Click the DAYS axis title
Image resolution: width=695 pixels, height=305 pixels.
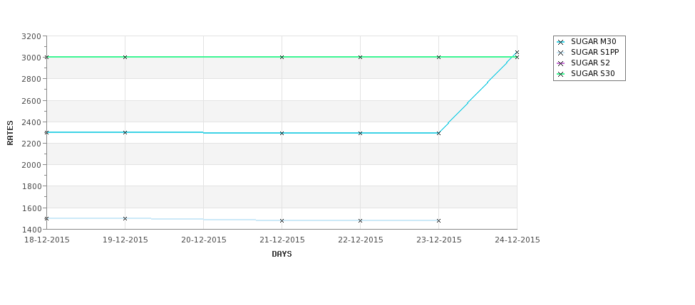282,255
